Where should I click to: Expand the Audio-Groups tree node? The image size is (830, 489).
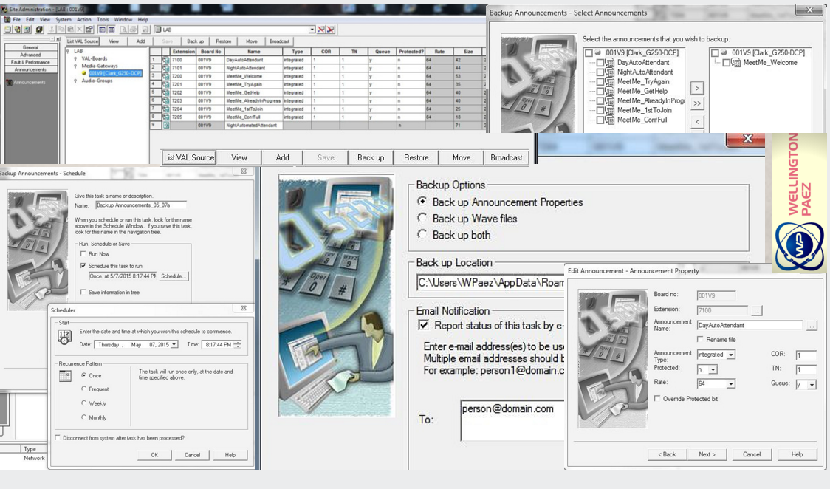click(x=75, y=81)
